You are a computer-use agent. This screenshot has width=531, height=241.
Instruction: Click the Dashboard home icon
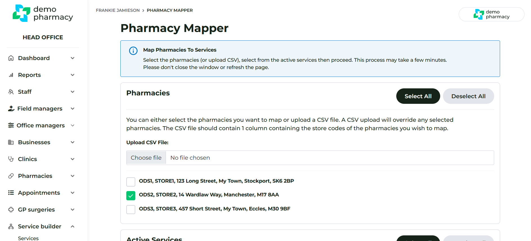(11, 58)
